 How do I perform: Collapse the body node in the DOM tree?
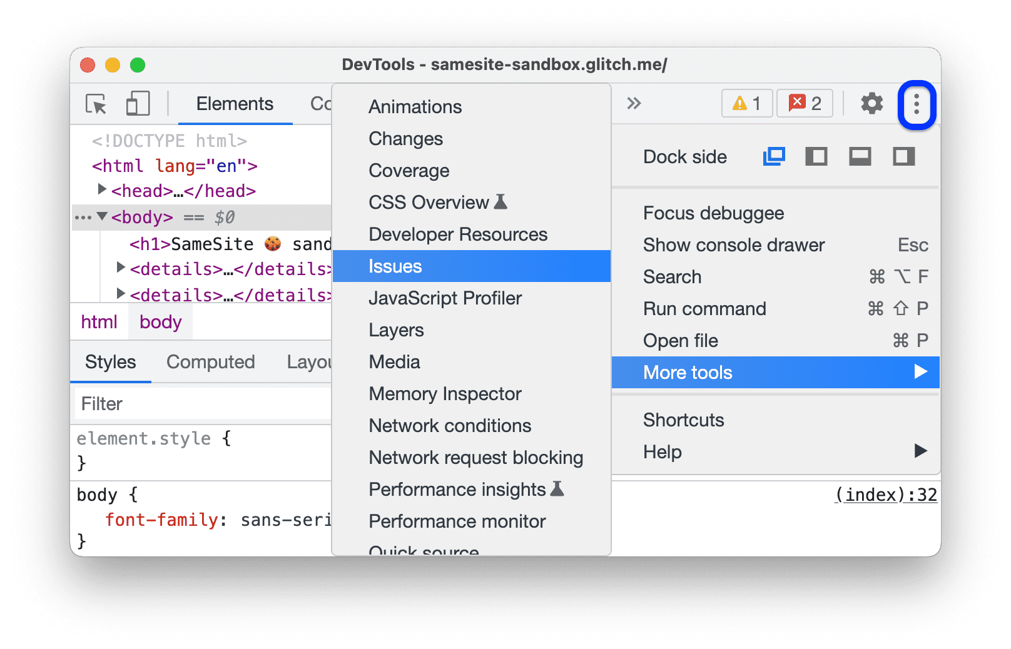102,217
